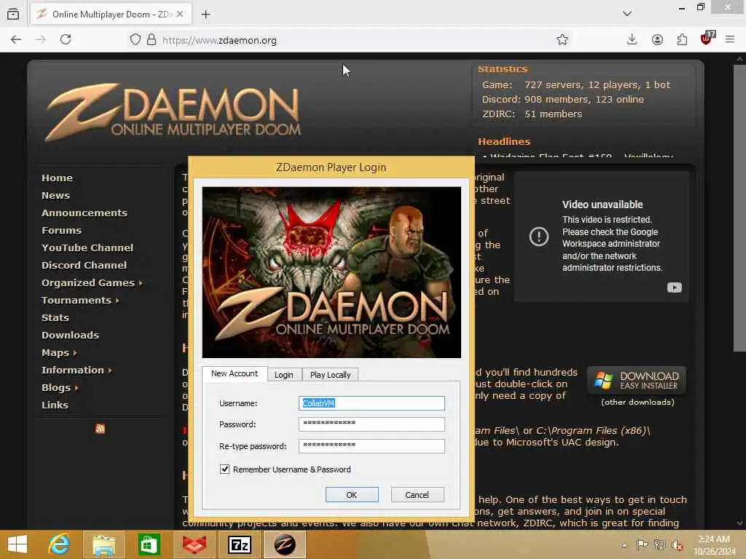This screenshot has height=559, width=746.
Task: Click the RSS feed icon in sidebar
Action: point(100,428)
